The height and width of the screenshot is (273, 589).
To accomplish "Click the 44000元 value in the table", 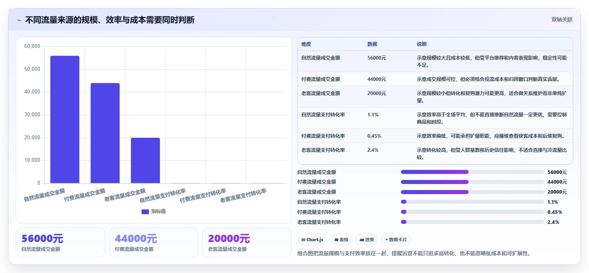I will pyautogui.click(x=377, y=79).
